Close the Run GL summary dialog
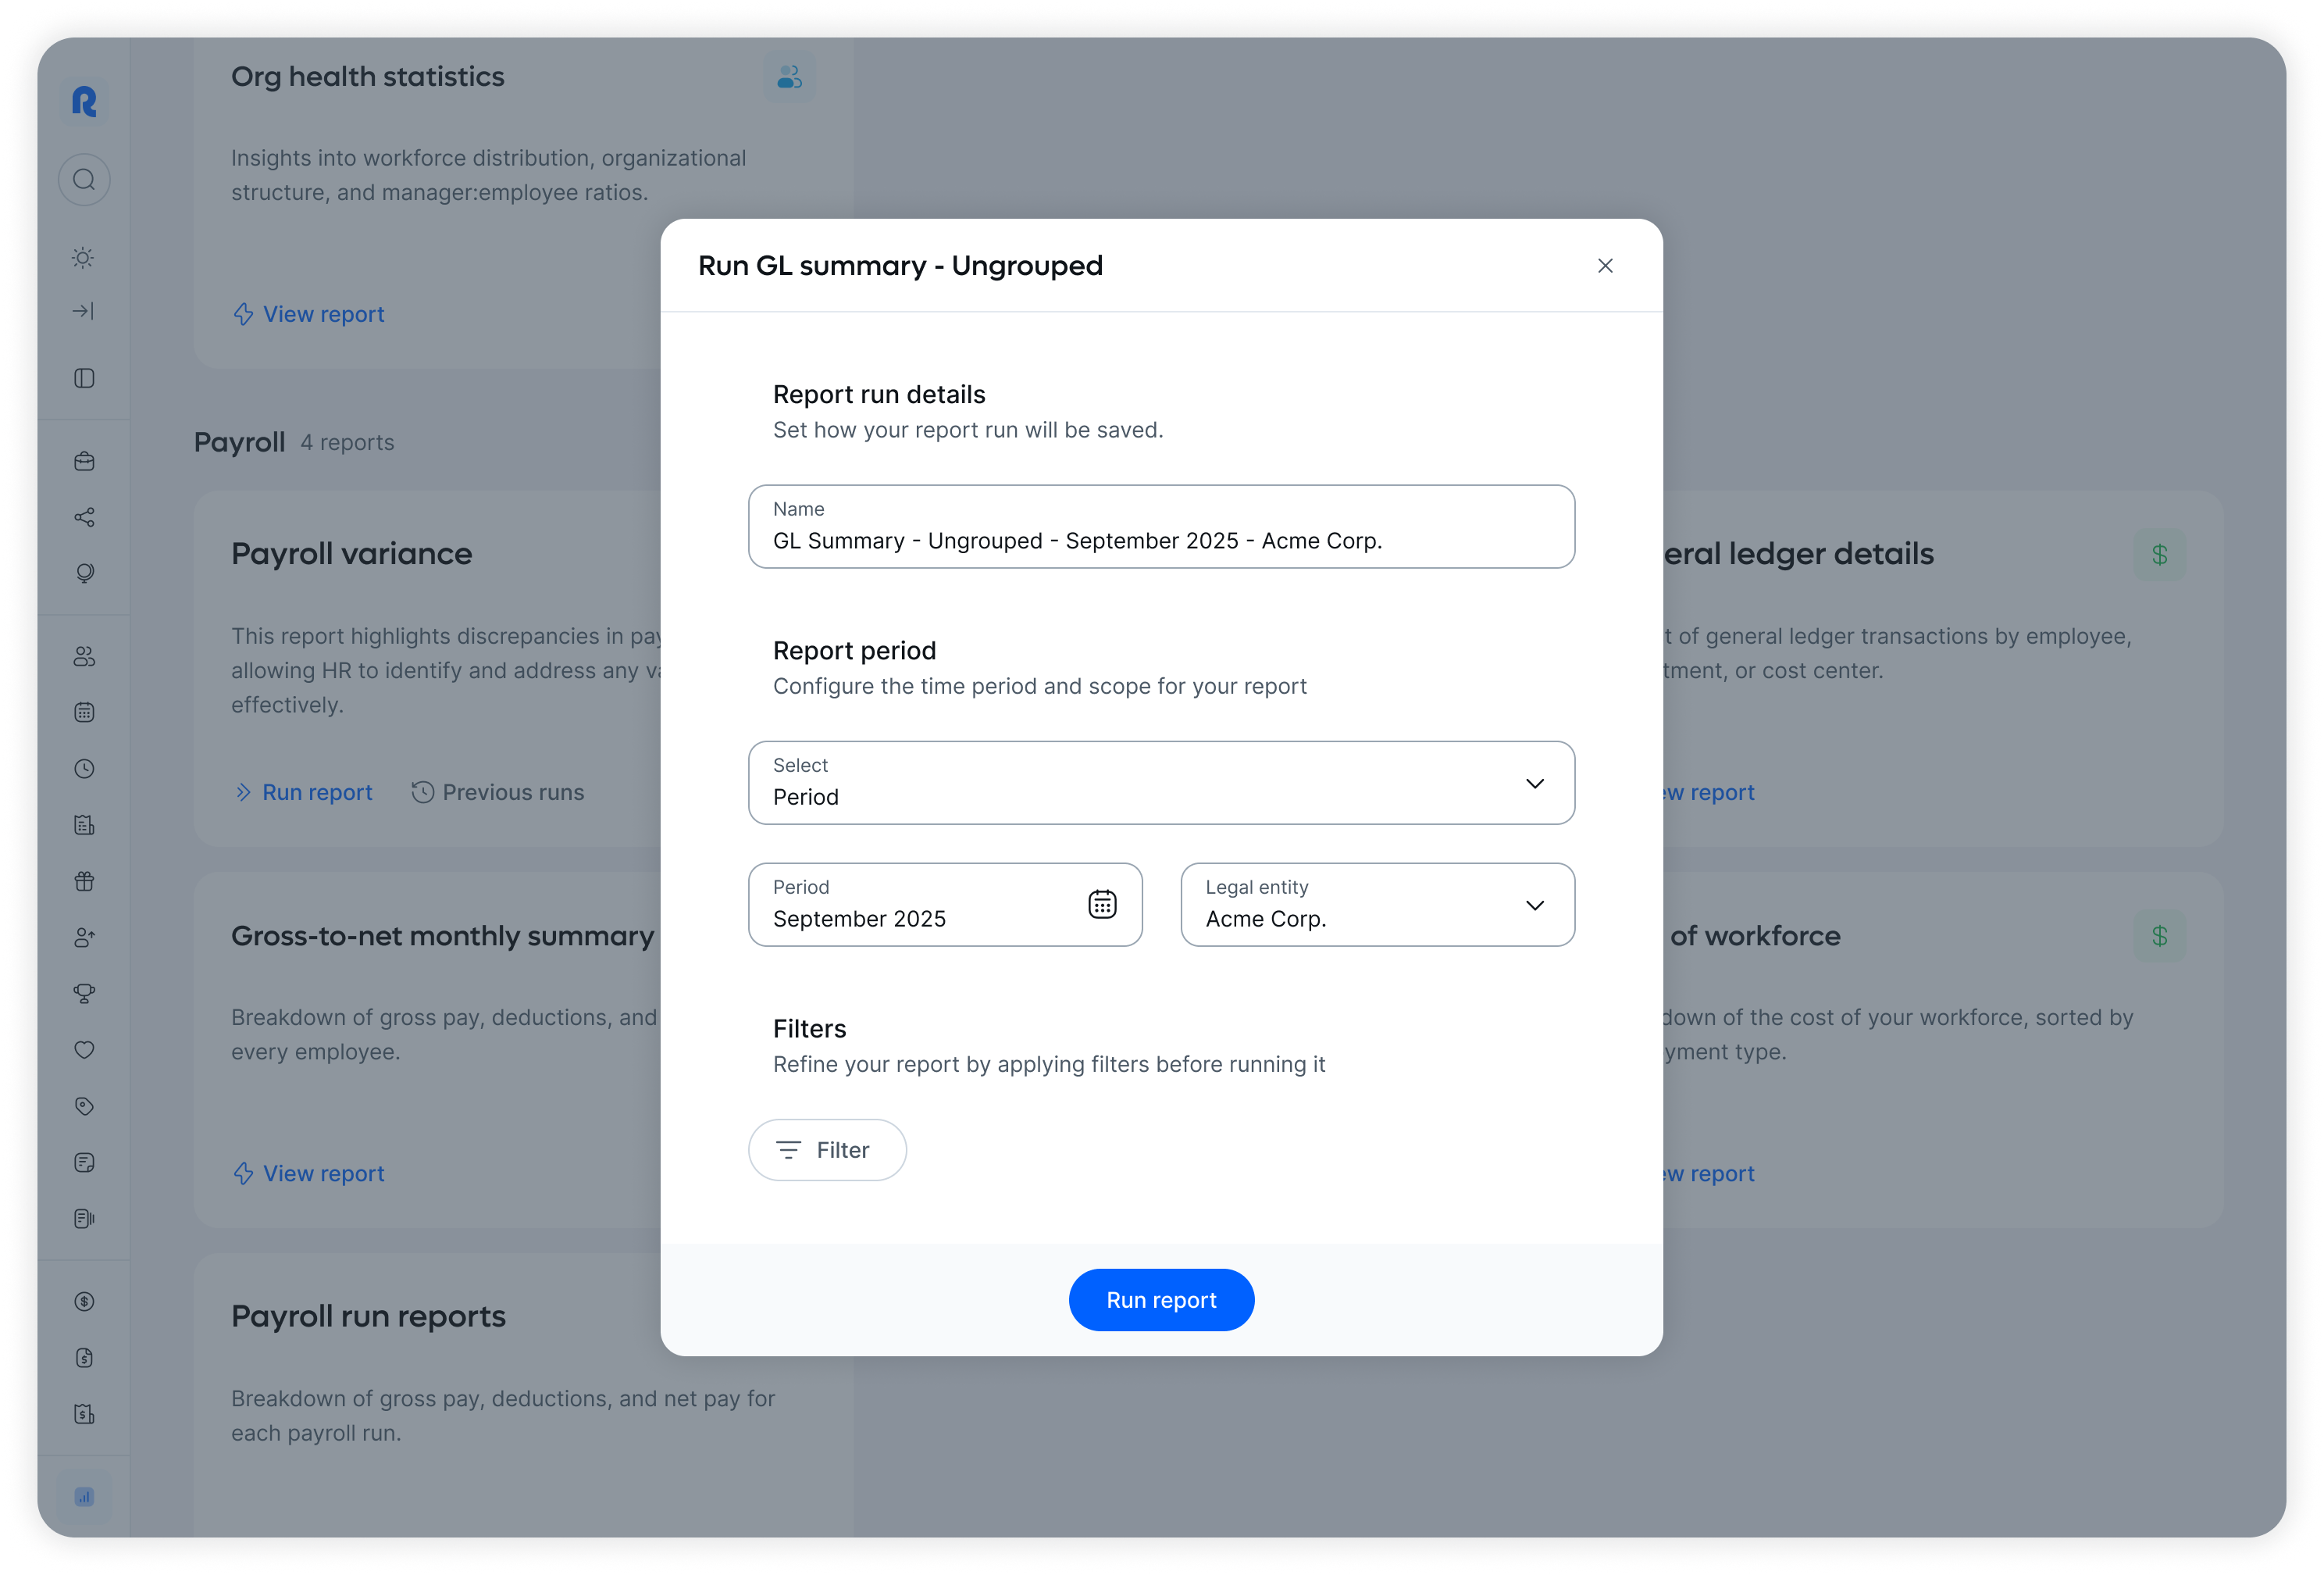Image resolution: width=2324 pixels, height=1575 pixels. (1605, 265)
